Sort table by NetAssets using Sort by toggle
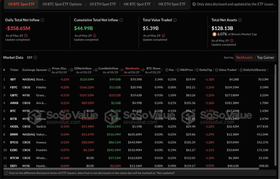The image size is (280, 179). point(244,58)
